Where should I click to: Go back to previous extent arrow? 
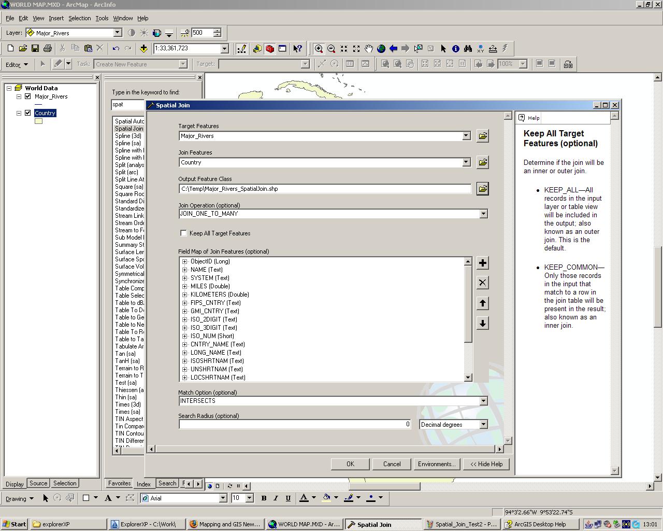393,48
